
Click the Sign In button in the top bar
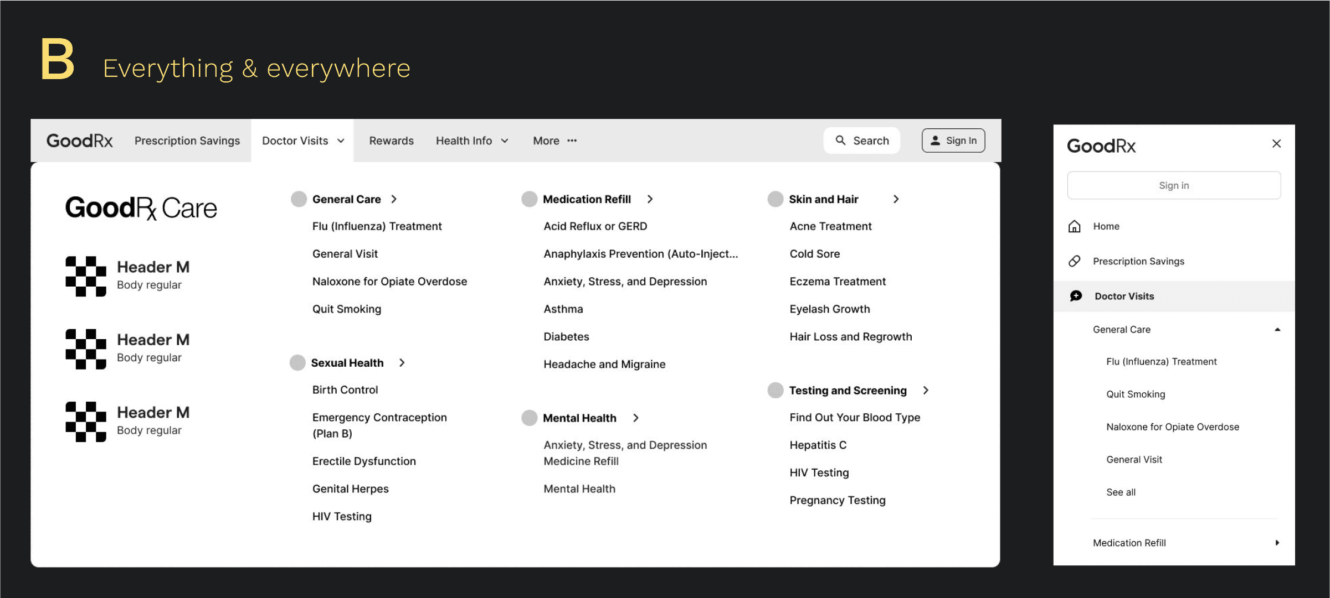tap(953, 141)
